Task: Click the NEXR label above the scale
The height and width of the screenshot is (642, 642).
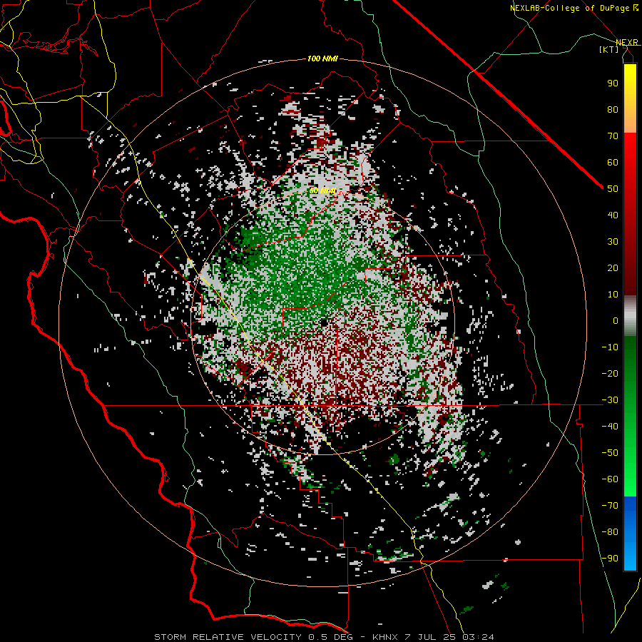Action: point(627,43)
